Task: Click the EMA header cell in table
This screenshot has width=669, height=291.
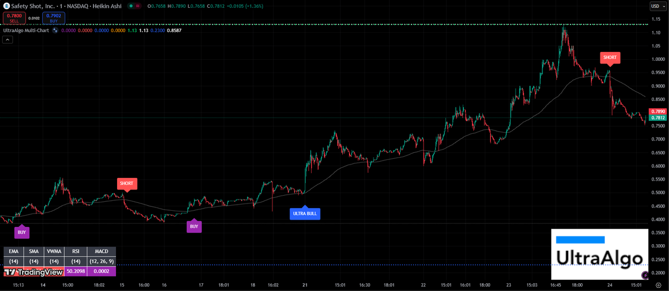Action: 14,251
